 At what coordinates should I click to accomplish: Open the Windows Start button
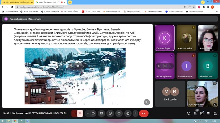click(2, 121)
